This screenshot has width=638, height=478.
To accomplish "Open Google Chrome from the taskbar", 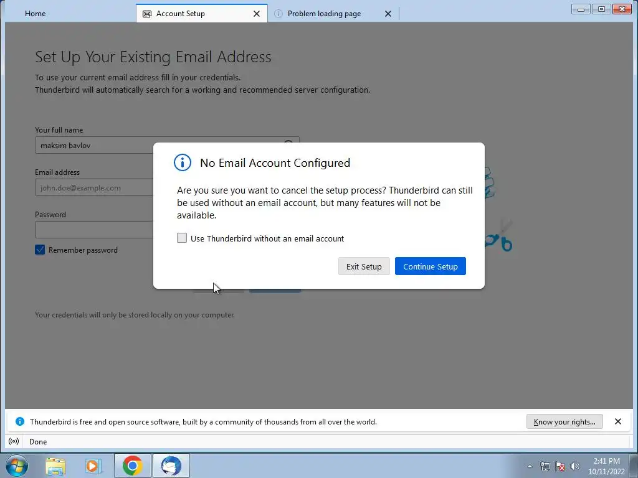I will click(x=132, y=466).
